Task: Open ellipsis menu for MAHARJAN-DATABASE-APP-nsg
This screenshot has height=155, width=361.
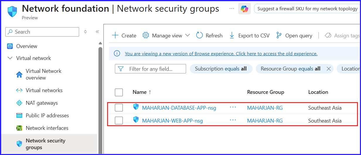Action: [233, 107]
